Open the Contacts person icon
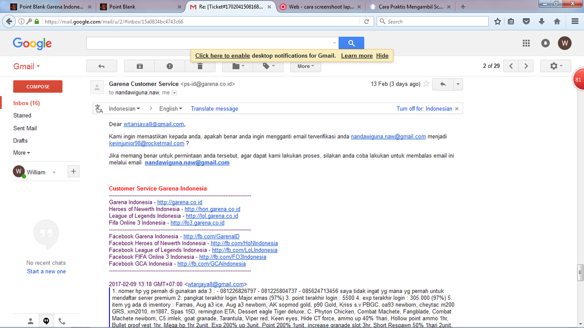 31,321
